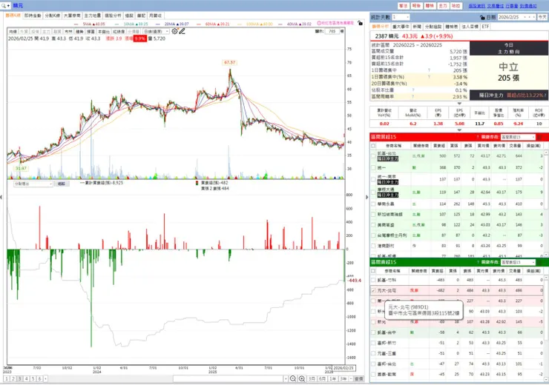Set chart range to 6月
The width and height of the screenshot is (549, 385).
tap(322, 379)
